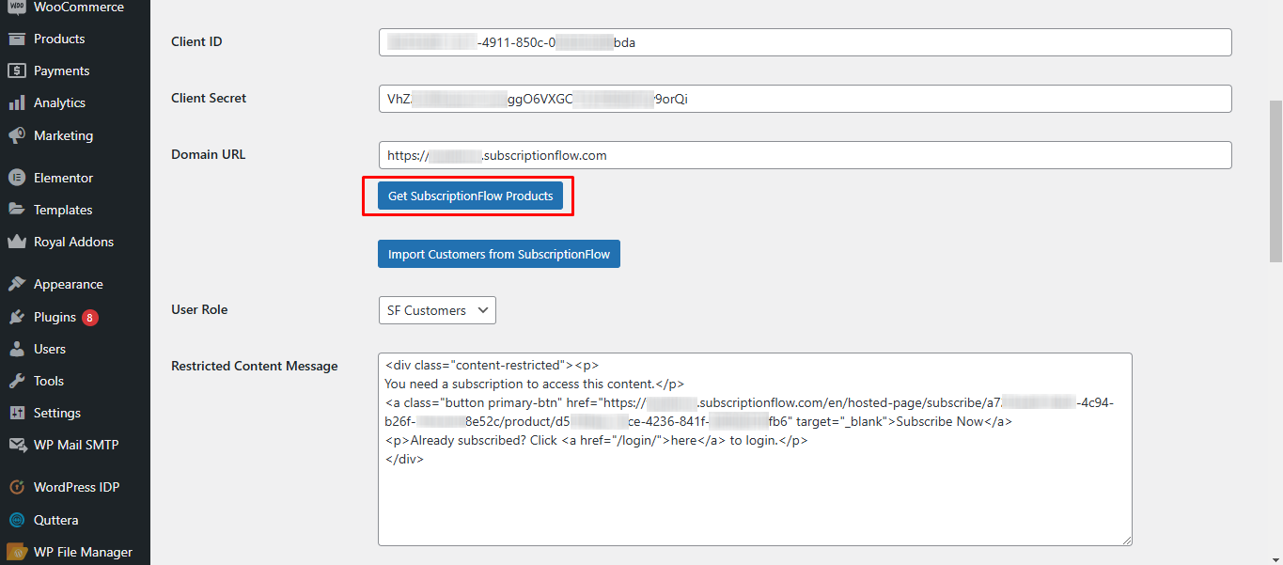Click the Domain URL label
Image resolution: width=1283 pixels, height=565 pixels.
[x=209, y=154]
